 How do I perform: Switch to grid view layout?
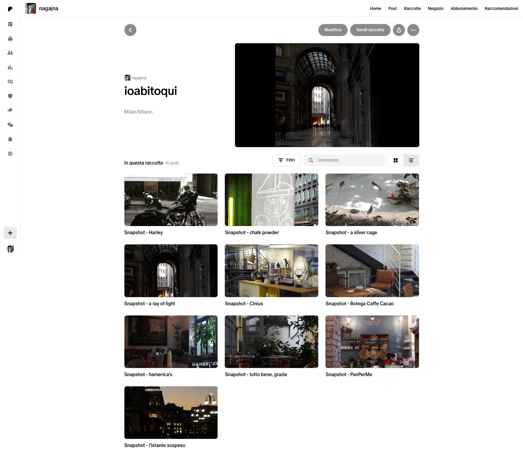(x=395, y=160)
